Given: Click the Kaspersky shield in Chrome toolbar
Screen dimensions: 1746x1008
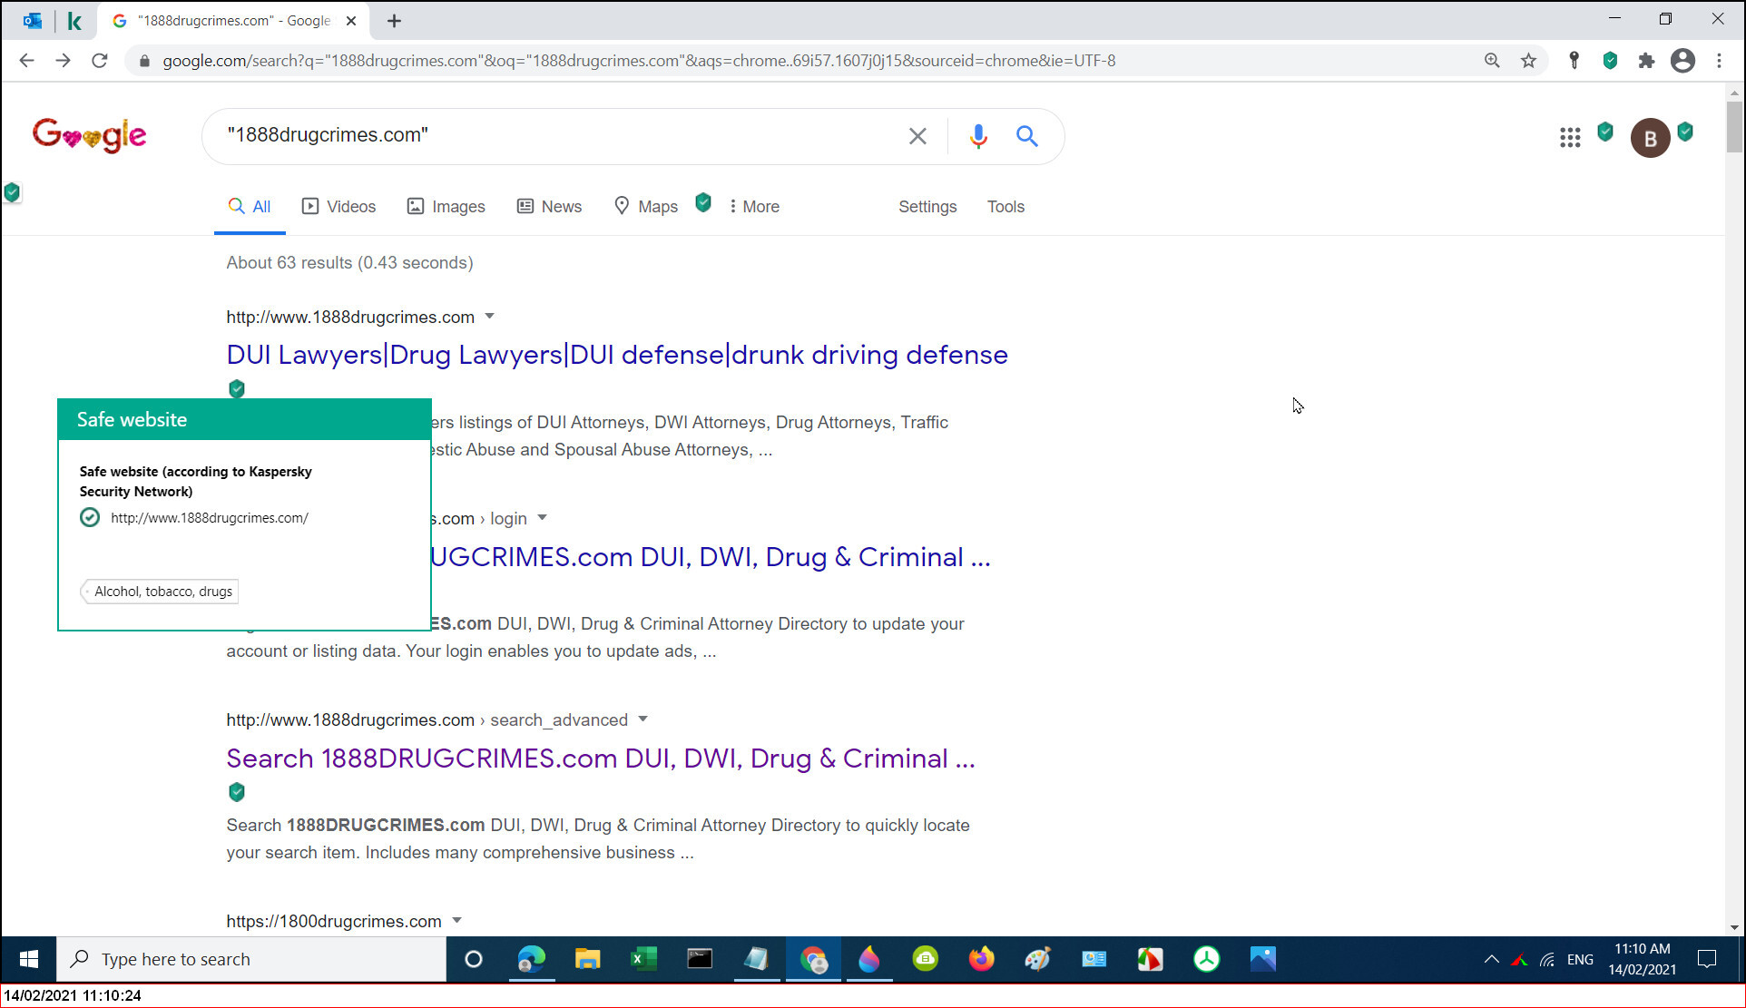Looking at the screenshot, I should tap(1610, 61).
